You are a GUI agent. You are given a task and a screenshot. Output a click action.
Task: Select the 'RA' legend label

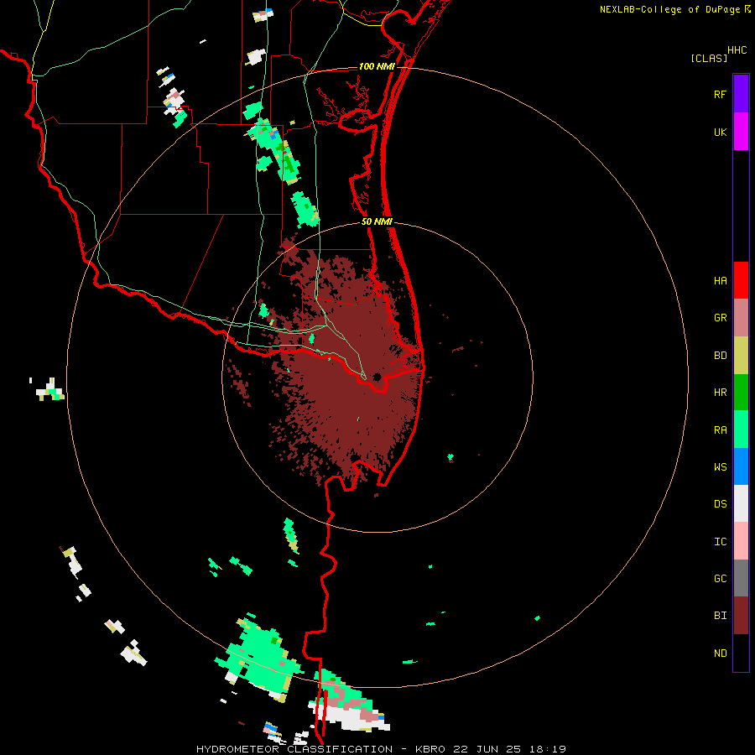pos(720,430)
